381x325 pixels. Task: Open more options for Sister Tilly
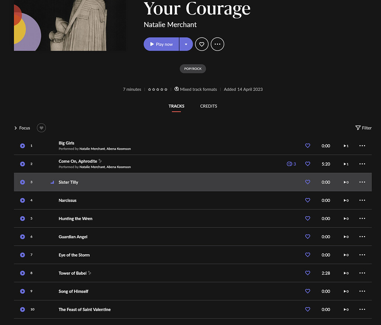coord(362,182)
